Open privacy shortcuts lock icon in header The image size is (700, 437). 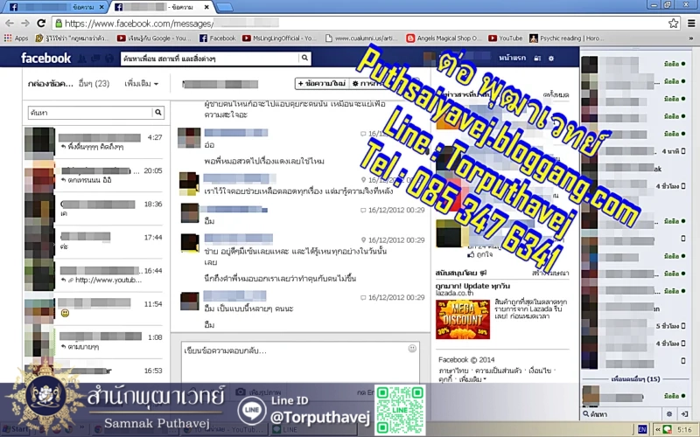[x=537, y=59]
